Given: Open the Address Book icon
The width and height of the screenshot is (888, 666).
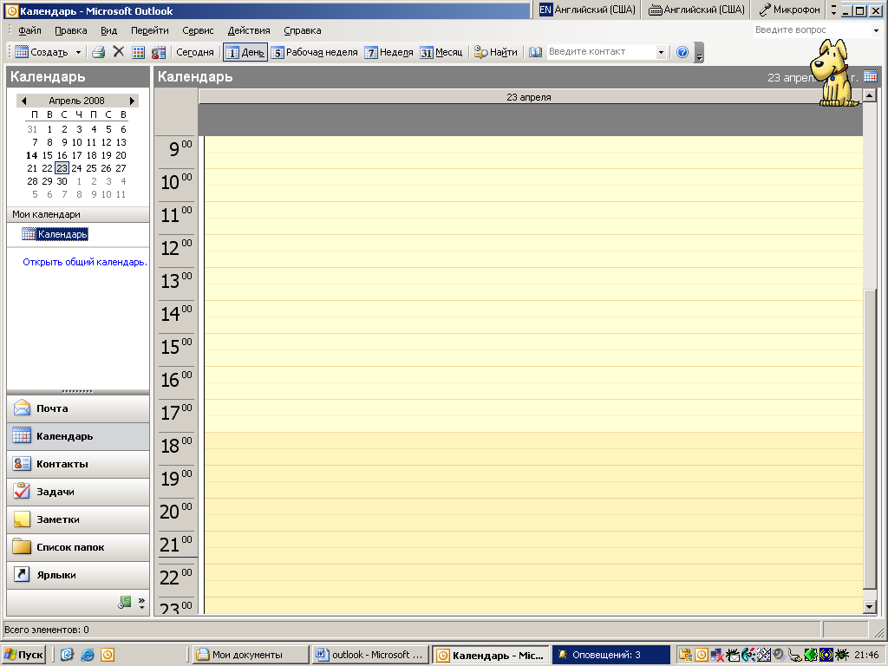Looking at the screenshot, I should 535,52.
